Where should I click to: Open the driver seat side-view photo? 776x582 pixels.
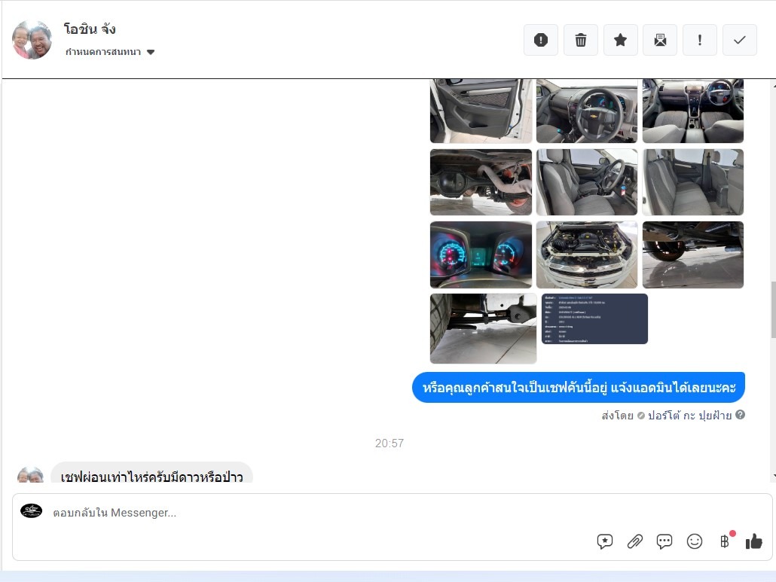(x=587, y=182)
